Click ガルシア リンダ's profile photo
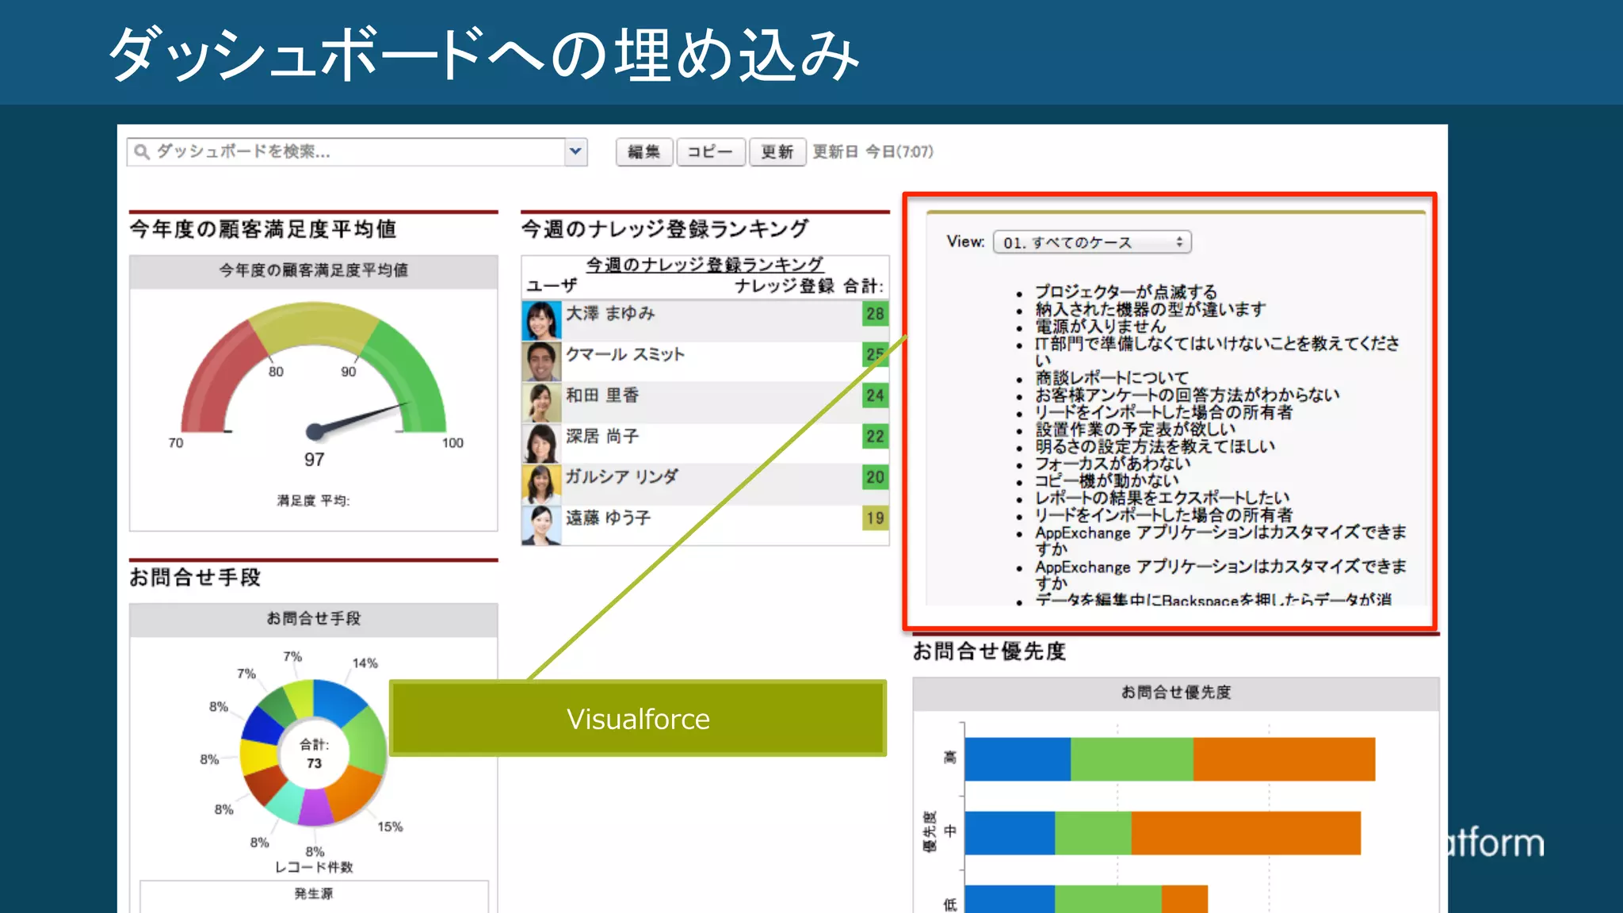 tap(541, 484)
